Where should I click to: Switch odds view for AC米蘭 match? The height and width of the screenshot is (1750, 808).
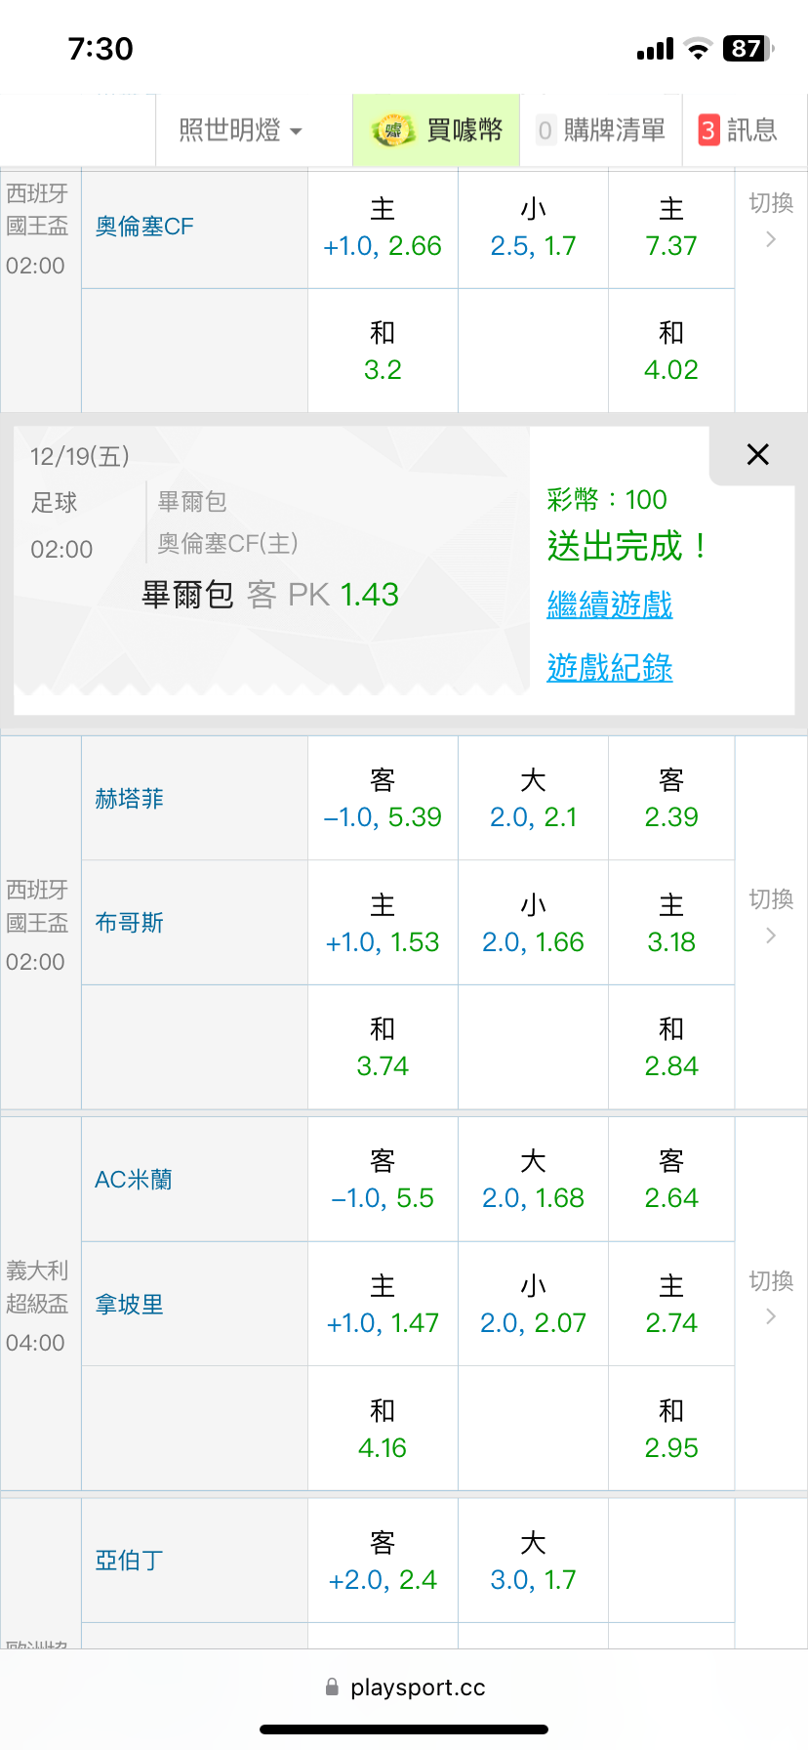(771, 1298)
